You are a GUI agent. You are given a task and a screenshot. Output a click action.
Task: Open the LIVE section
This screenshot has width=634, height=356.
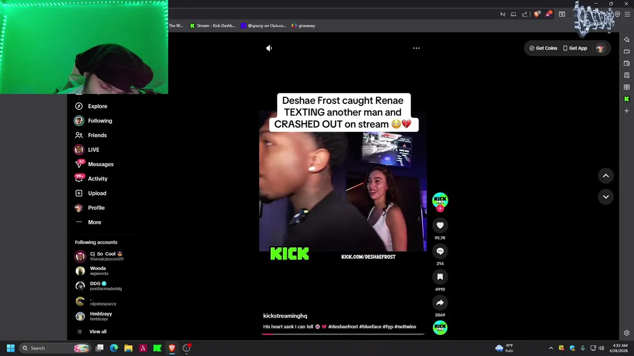(x=87, y=149)
